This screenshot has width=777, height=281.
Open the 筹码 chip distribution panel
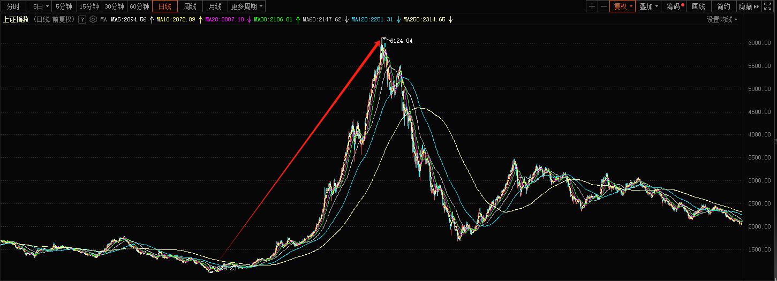[674, 6]
